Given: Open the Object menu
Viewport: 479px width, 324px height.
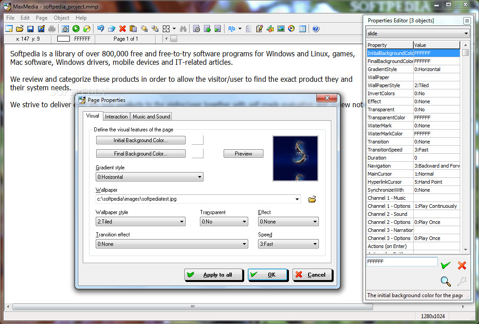Looking at the screenshot, I should coord(61,18).
